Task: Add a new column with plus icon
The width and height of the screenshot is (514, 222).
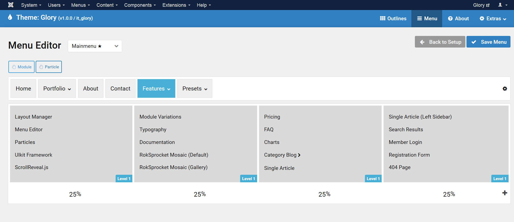Action: [504, 193]
